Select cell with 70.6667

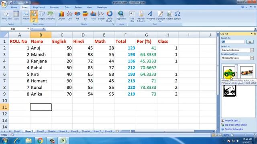(147, 68)
